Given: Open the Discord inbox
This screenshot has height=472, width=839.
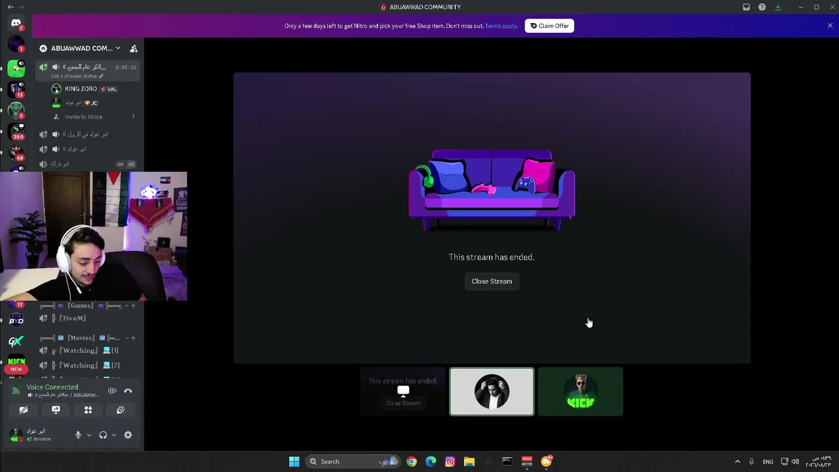Looking at the screenshot, I should [x=746, y=7].
